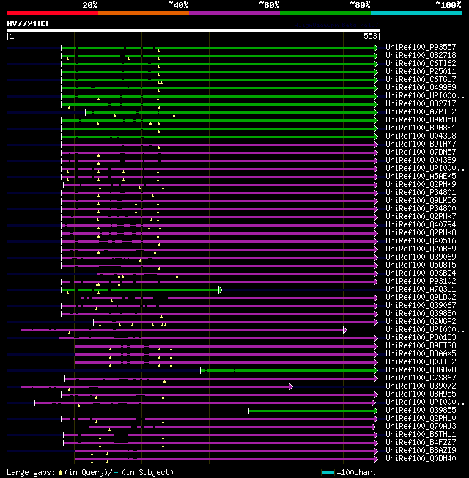Screen dimensions: 469x478
Task: Open hit UniRef100_P25011
Action: point(421,71)
